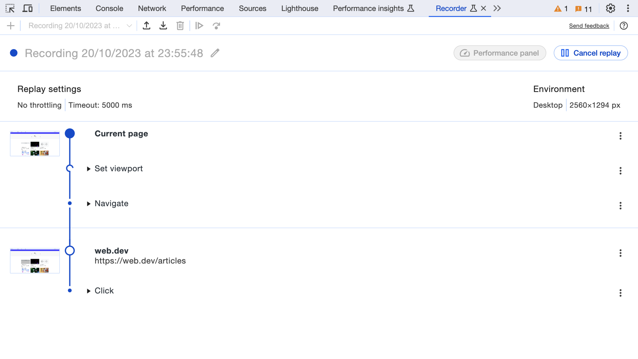Click the import recording upload icon
This screenshot has width=638, height=359.
tap(146, 26)
